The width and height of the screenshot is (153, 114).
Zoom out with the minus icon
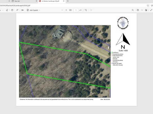pyautogui.click(x=62, y=10)
